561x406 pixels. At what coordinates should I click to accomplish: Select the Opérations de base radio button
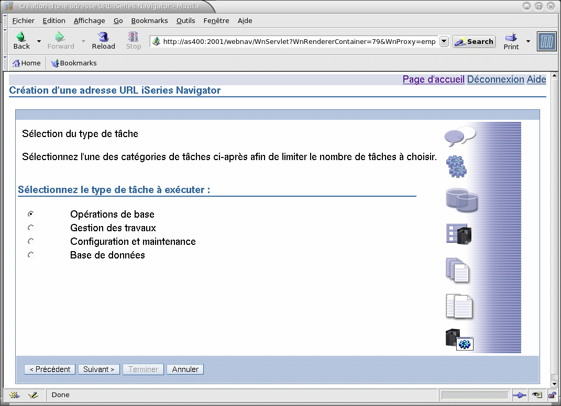point(31,213)
